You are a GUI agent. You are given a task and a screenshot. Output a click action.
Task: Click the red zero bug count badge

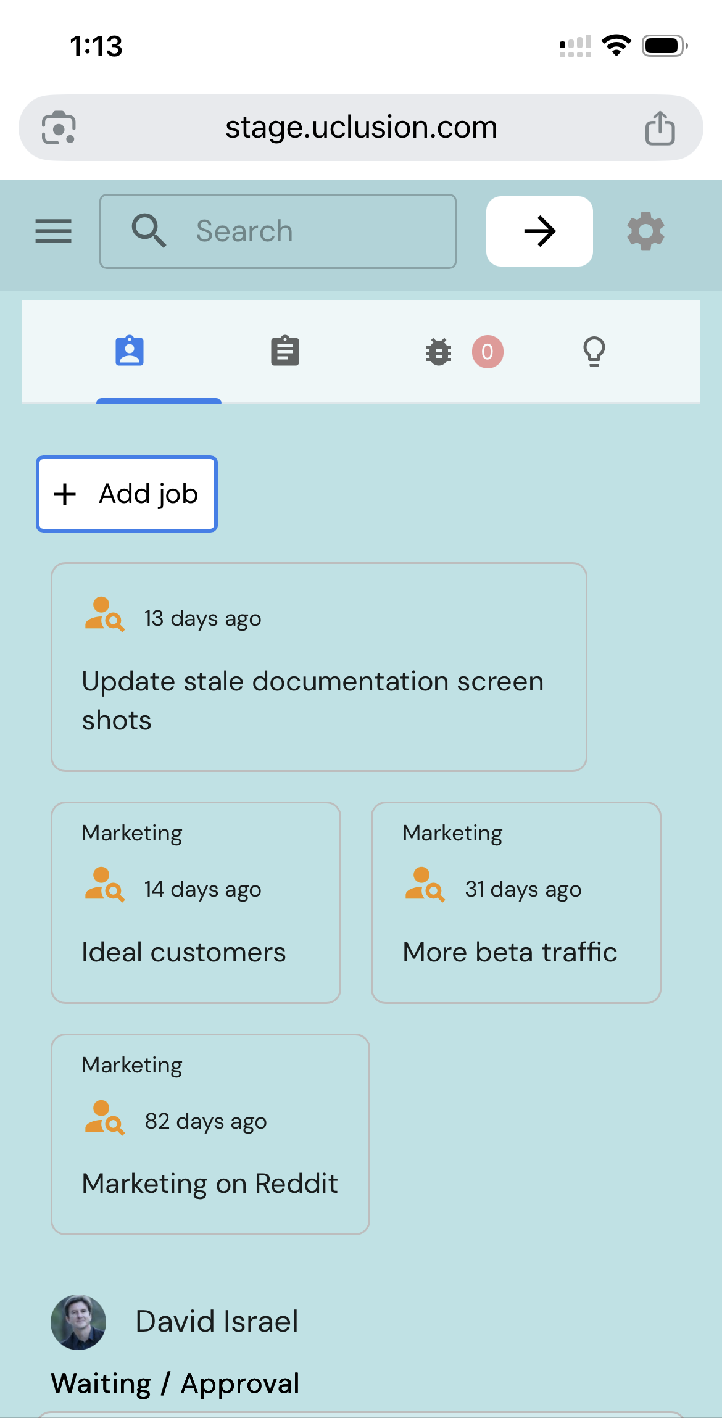click(488, 352)
